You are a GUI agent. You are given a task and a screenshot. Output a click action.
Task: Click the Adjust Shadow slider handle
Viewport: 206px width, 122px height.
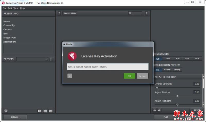(x=177, y=96)
